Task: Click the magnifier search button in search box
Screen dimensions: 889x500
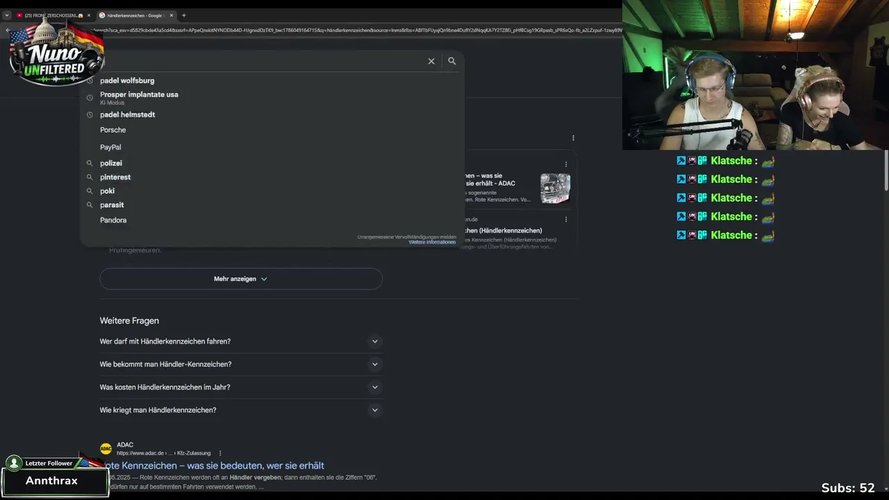Action: (452, 61)
